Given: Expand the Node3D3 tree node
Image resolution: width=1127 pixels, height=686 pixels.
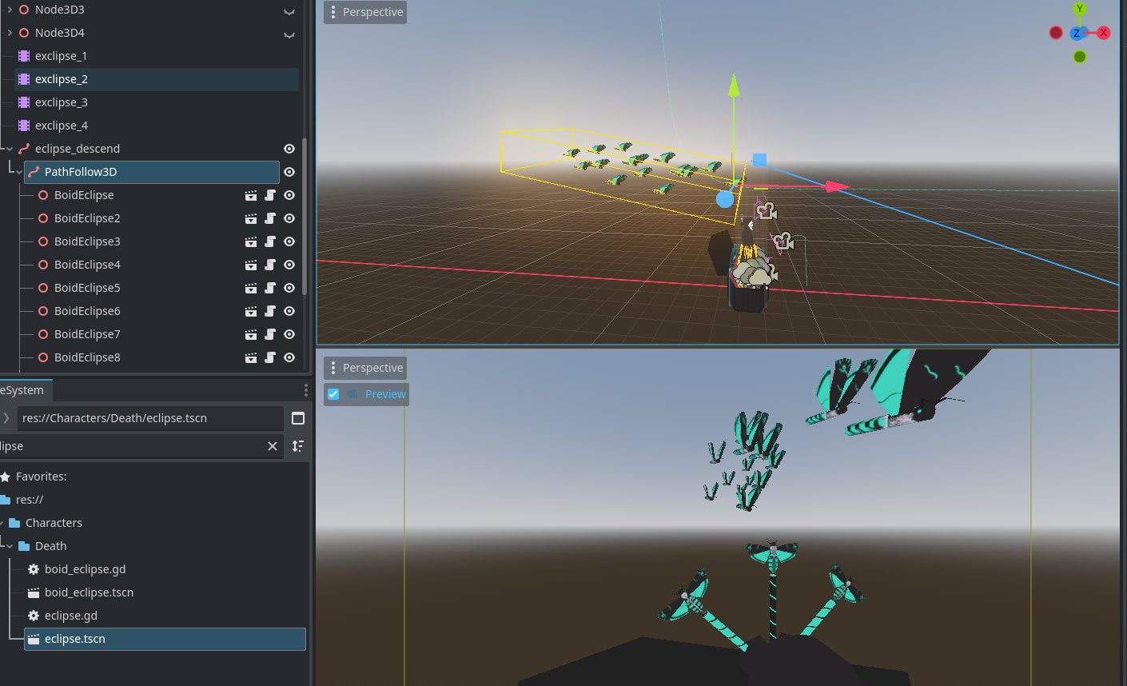Looking at the screenshot, I should coord(10,10).
